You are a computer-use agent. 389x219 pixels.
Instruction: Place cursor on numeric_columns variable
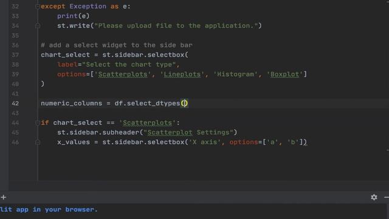(72, 103)
